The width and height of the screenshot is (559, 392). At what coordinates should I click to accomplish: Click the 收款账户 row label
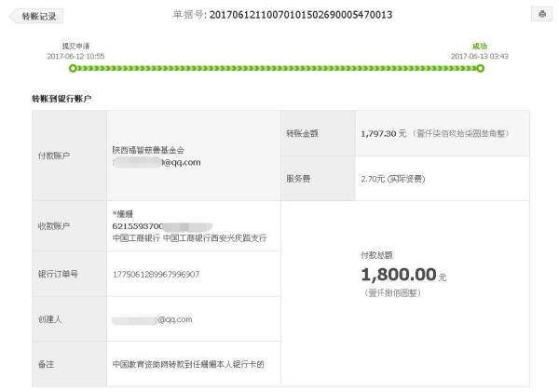(54, 226)
